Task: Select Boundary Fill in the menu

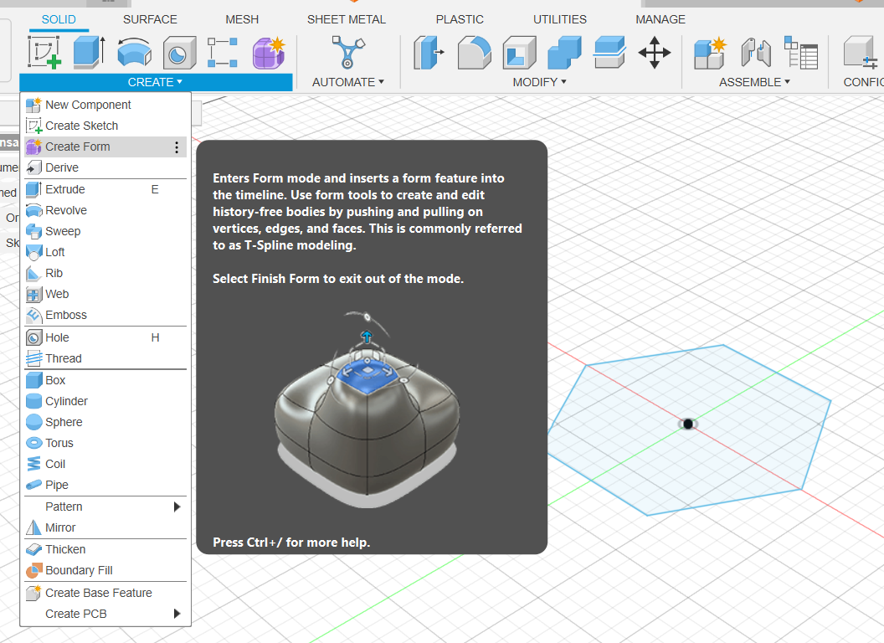Action: [105, 570]
